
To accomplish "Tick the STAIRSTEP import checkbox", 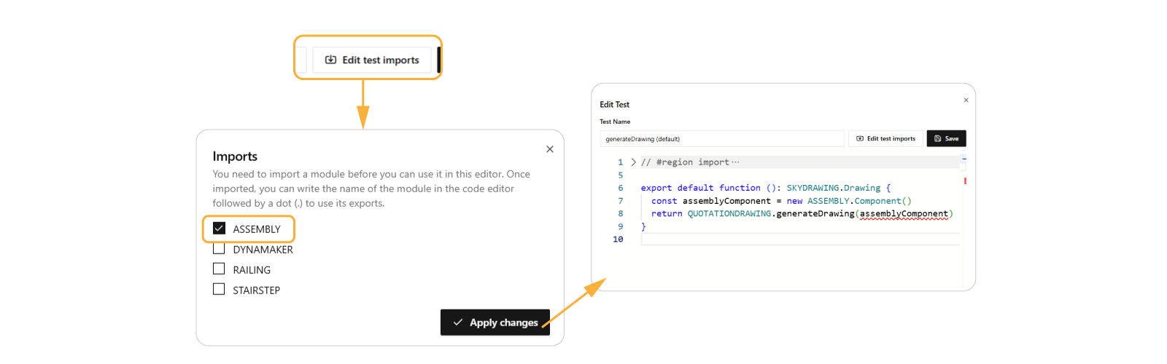I will pos(219,290).
